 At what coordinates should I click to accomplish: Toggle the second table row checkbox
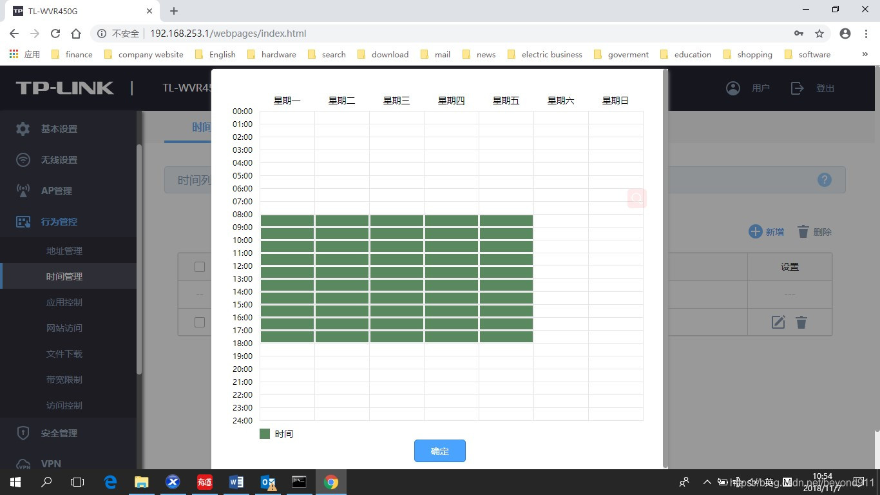click(200, 322)
